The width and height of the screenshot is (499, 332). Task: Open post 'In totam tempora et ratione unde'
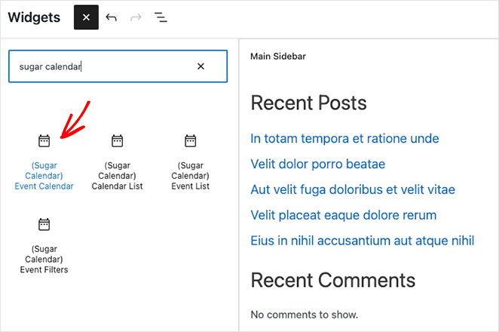[344, 139]
